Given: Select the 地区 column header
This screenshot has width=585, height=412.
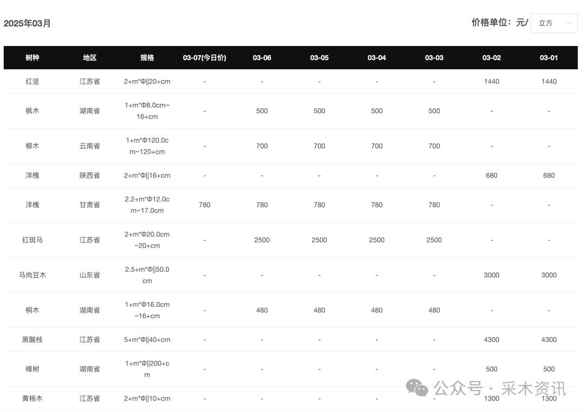Looking at the screenshot, I should click(89, 58).
